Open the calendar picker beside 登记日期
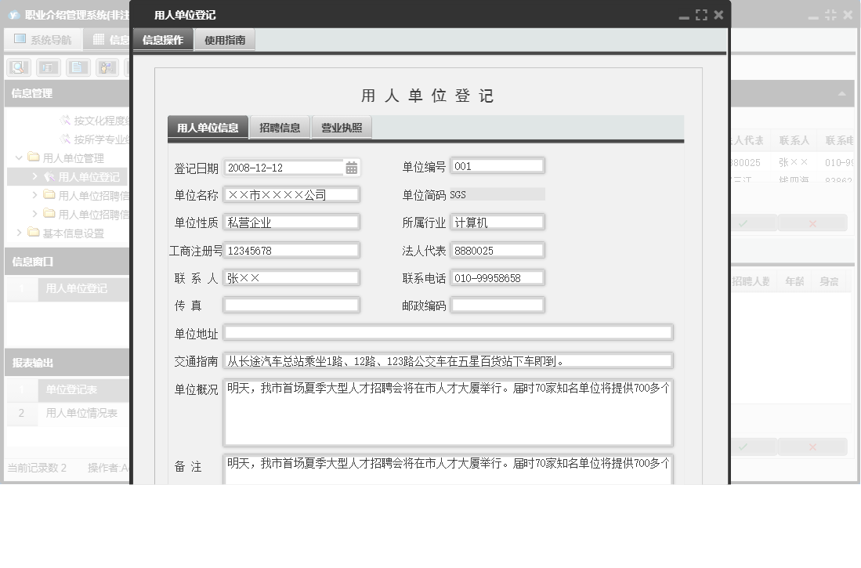 pos(350,167)
